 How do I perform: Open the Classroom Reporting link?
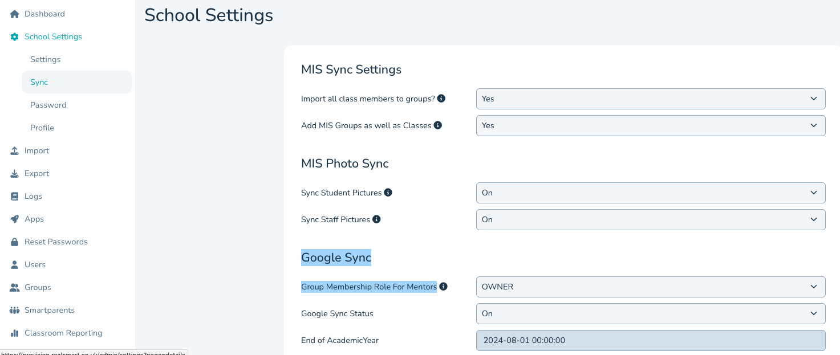pos(63,333)
